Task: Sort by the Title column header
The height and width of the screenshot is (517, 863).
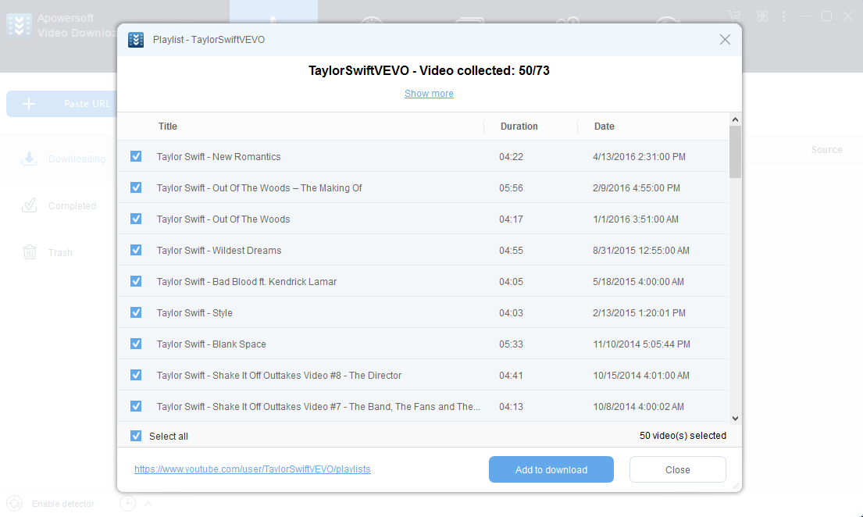Action: point(168,126)
